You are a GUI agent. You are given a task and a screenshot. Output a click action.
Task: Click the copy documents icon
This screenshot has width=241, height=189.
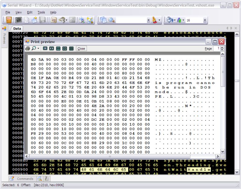pyautogui.click(x=103, y=20)
